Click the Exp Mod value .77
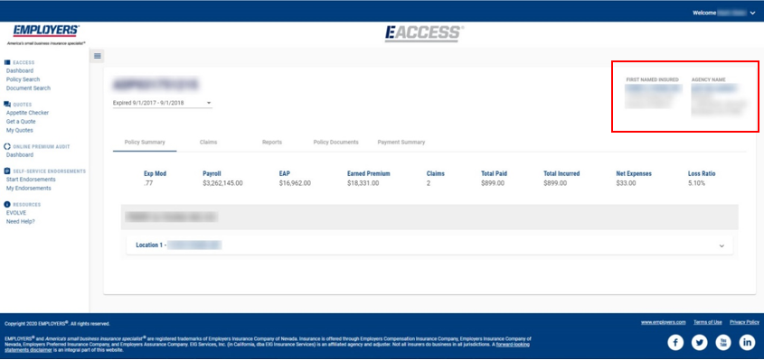Image resolution: width=764 pixels, height=360 pixels. [x=148, y=183]
